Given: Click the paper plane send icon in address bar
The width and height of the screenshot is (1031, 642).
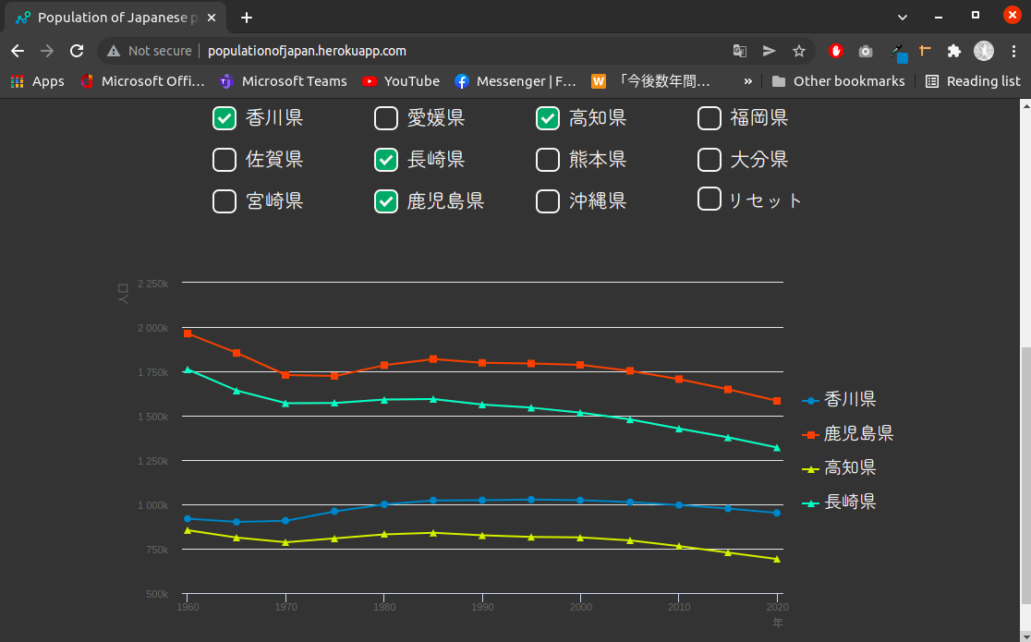Looking at the screenshot, I should coord(769,51).
